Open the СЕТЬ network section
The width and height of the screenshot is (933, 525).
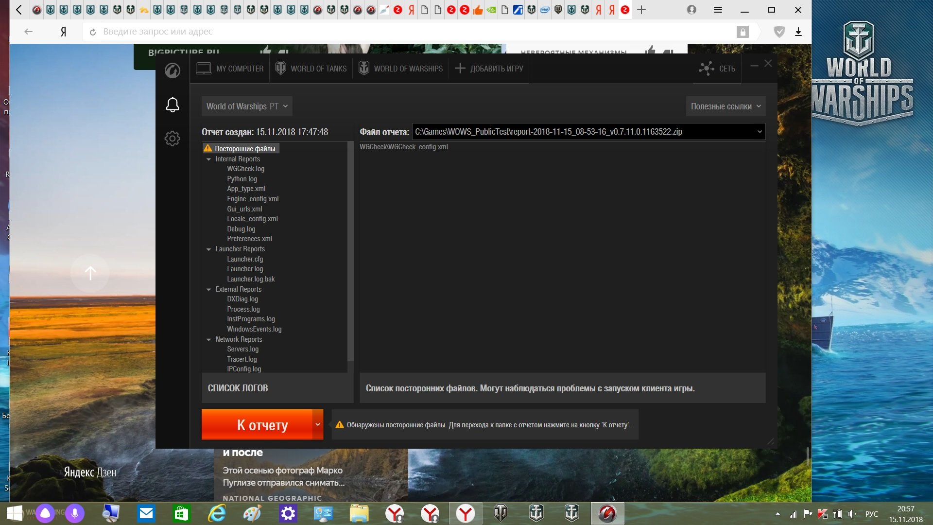[717, 69]
